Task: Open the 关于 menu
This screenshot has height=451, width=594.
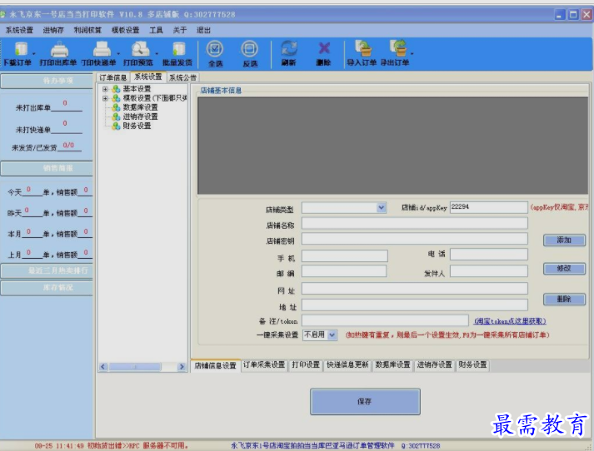Action: click(180, 30)
